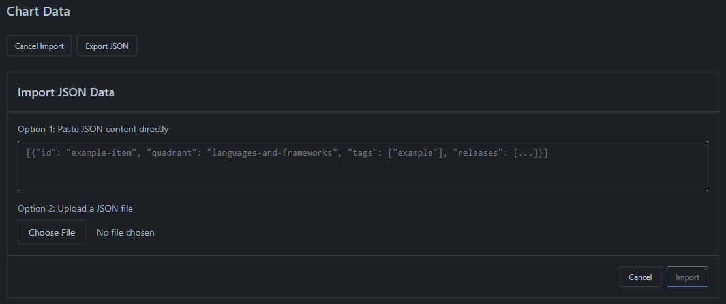Click the Cancel Import button
The height and width of the screenshot is (304, 726).
coord(39,46)
